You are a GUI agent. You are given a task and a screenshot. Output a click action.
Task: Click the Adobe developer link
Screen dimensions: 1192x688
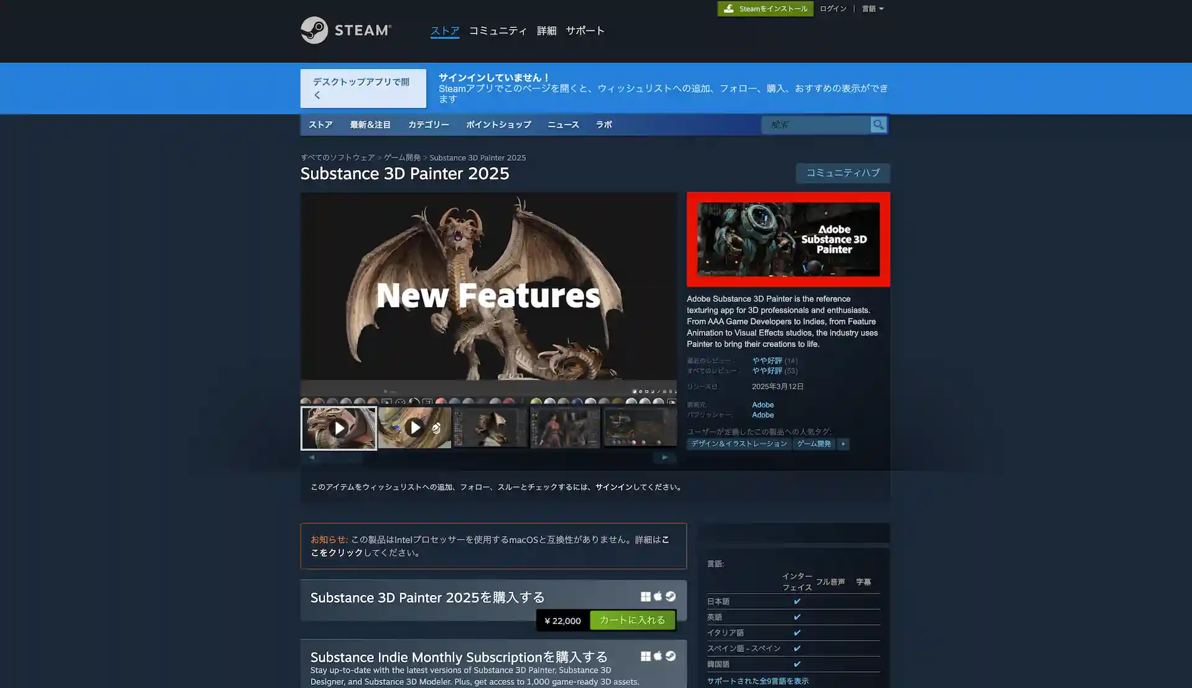tap(763, 405)
